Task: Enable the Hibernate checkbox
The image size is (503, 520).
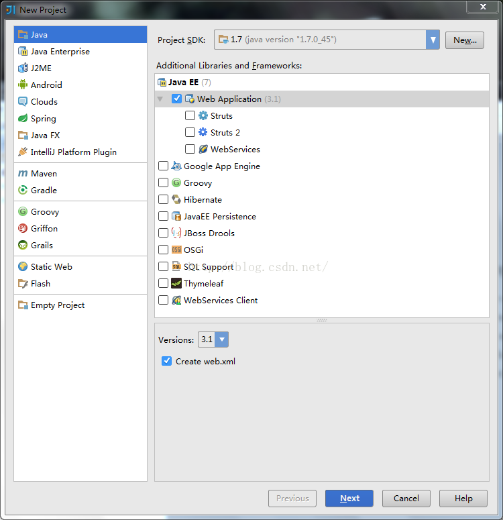Action: [163, 199]
